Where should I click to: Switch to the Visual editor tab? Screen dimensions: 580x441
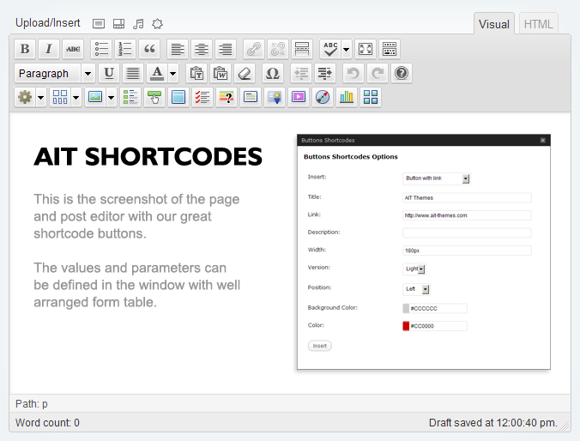[494, 24]
